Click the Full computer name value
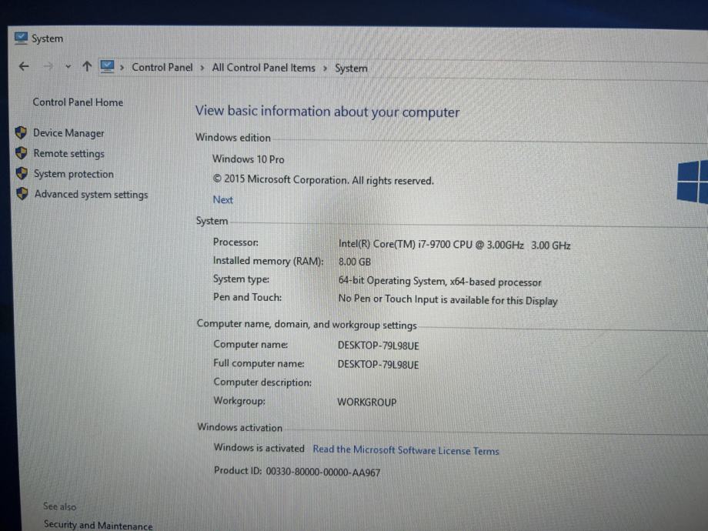 (x=379, y=365)
